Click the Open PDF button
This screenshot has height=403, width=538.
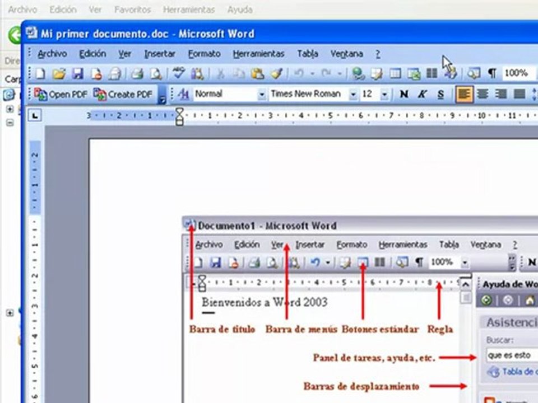(x=61, y=94)
